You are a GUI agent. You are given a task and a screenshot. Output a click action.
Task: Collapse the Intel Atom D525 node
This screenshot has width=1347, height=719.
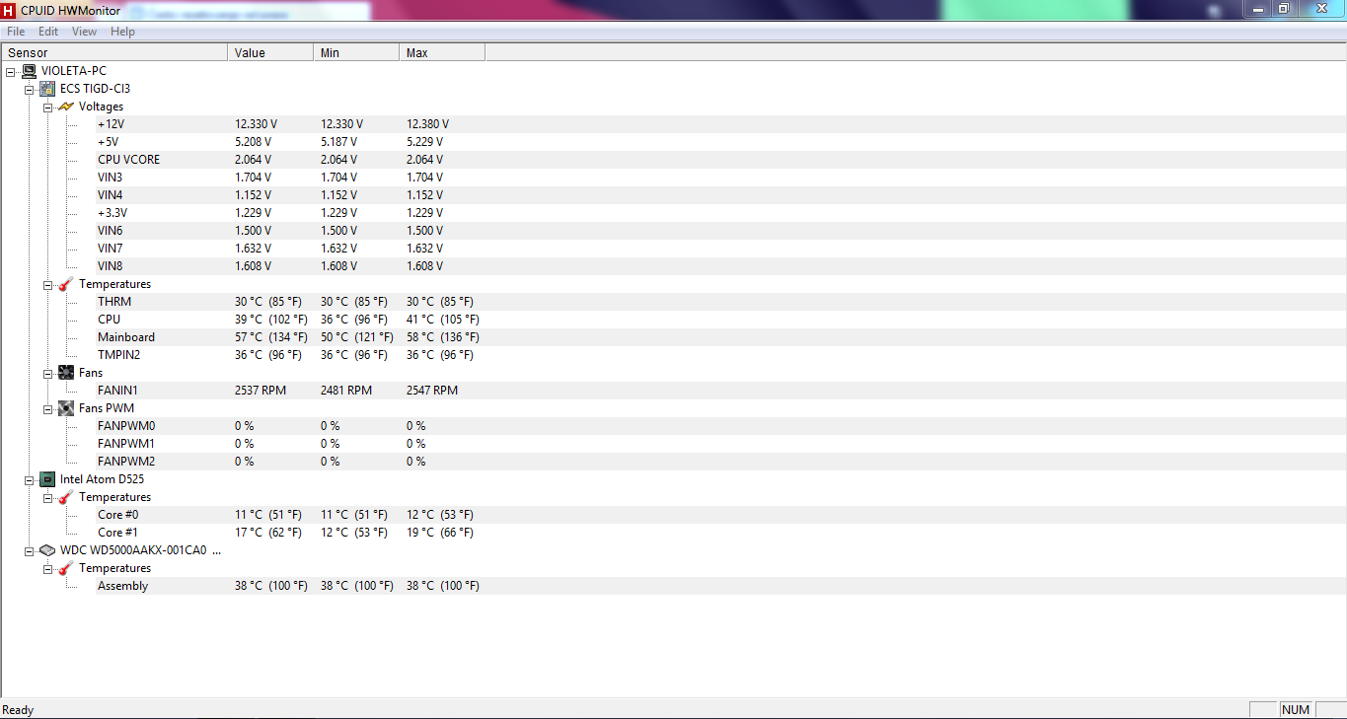tap(30, 479)
